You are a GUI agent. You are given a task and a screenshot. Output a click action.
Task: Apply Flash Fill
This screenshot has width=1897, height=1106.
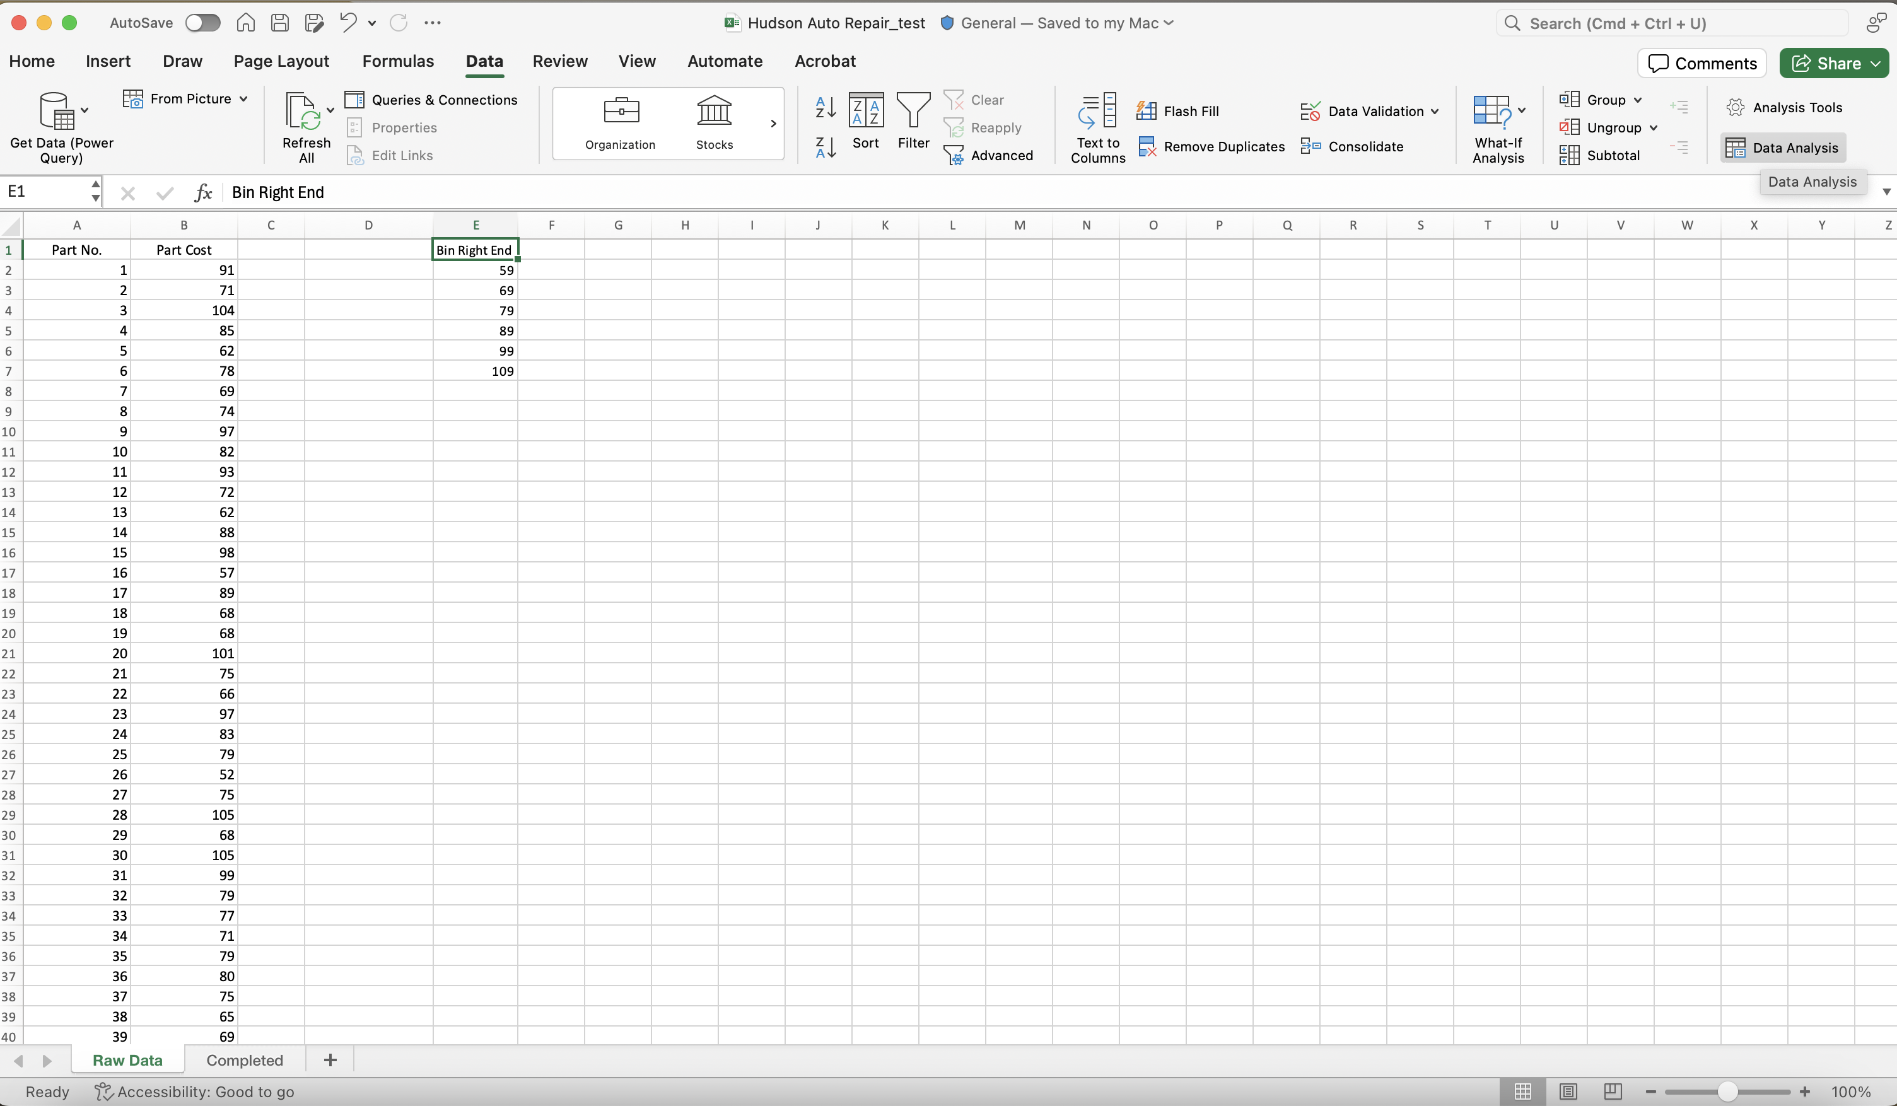tap(1179, 110)
